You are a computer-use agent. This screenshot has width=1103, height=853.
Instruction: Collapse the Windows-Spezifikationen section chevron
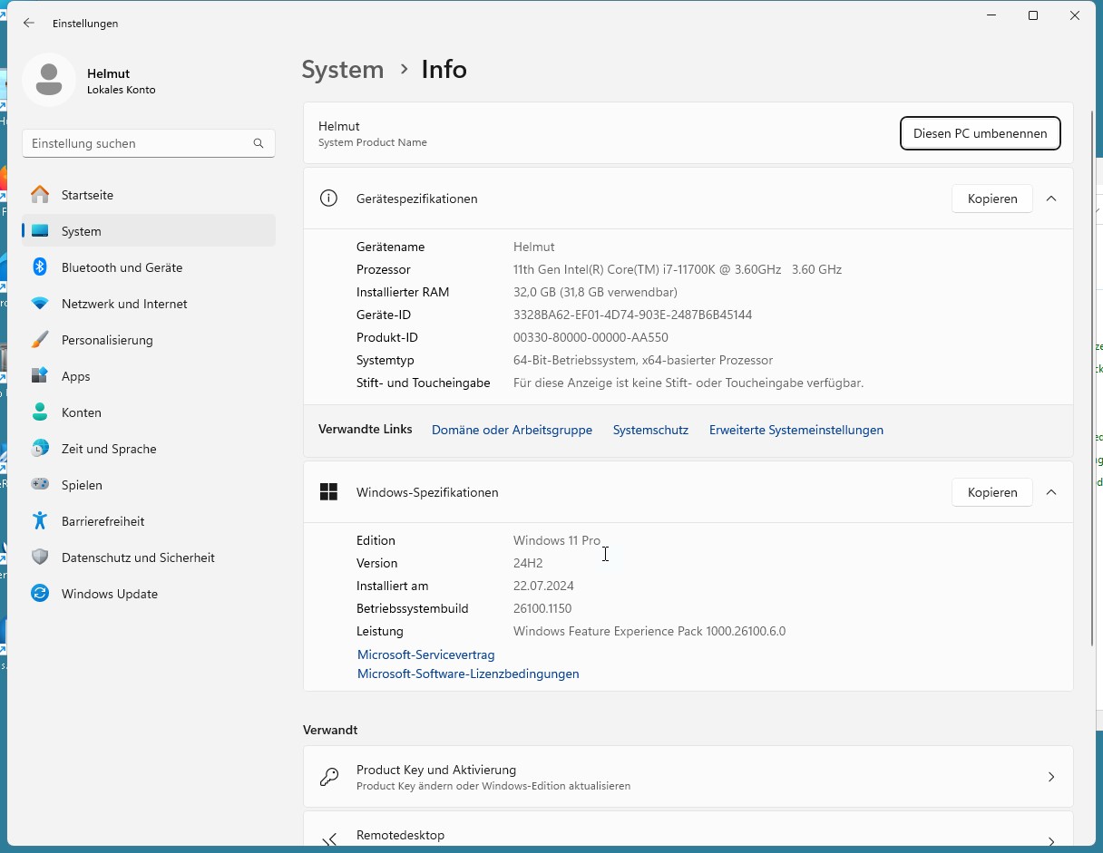click(x=1051, y=492)
